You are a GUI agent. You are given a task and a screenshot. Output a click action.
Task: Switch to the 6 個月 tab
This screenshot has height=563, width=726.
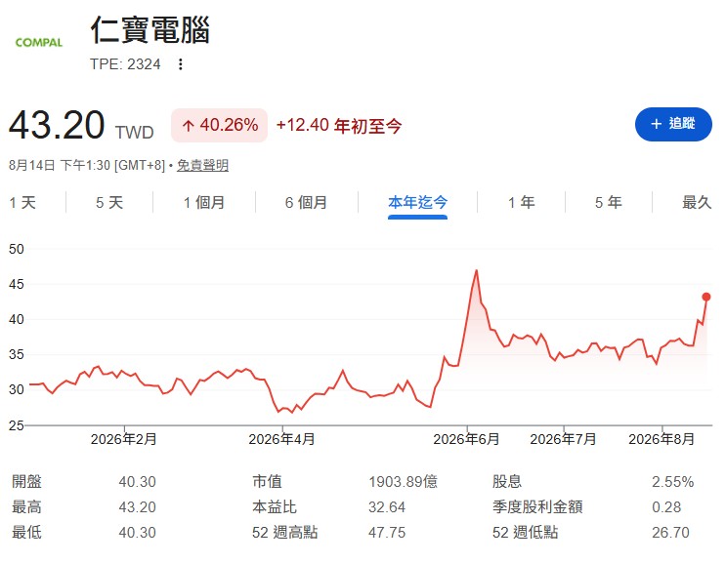click(x=306, y=202)
